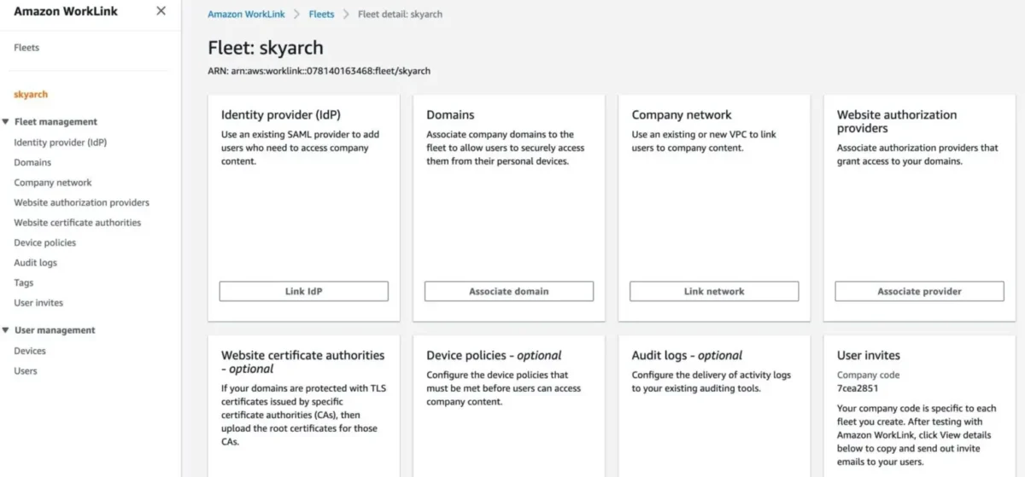
Task: Click the Audit logs - optional card title
Action: tap(687, 355)
